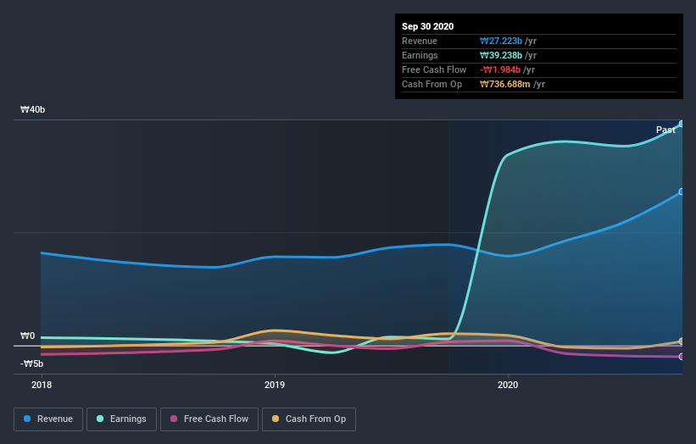Click the ₩27.223b Revenue value in tooltip
The image size is (696, 444).
coord(501,41)
